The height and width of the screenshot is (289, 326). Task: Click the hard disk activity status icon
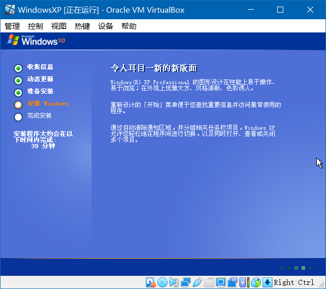tap(150, 282)
